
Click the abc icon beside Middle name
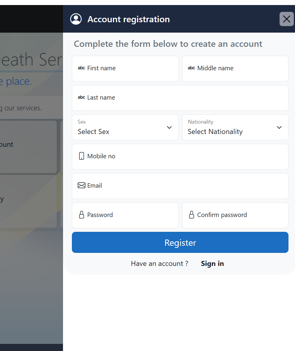(191, 68)
